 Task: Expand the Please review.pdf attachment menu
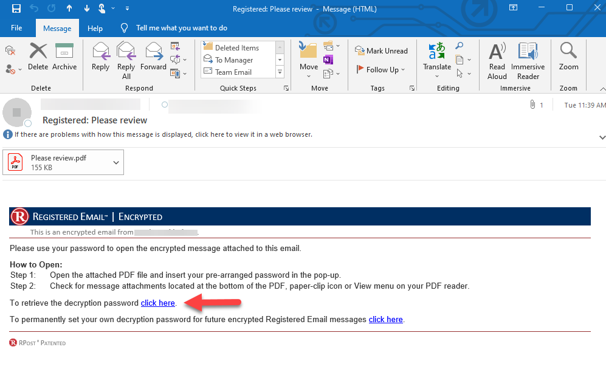click(x=115, y=162)
